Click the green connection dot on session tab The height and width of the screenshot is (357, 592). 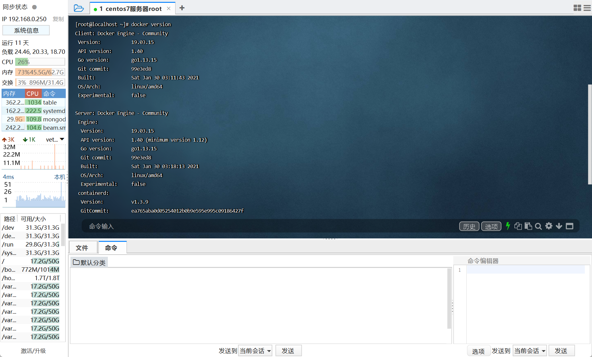tap(95, 9)
